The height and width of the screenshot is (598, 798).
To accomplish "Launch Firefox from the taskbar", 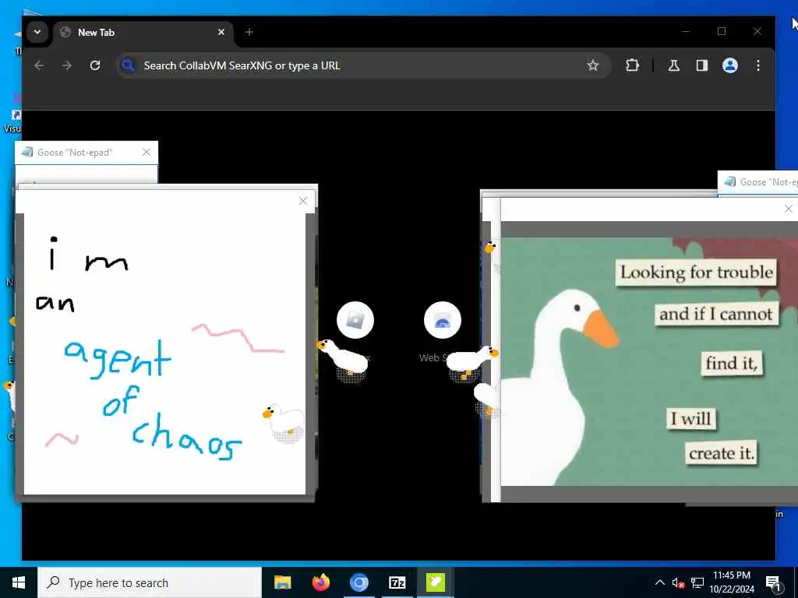I will 320,582.
